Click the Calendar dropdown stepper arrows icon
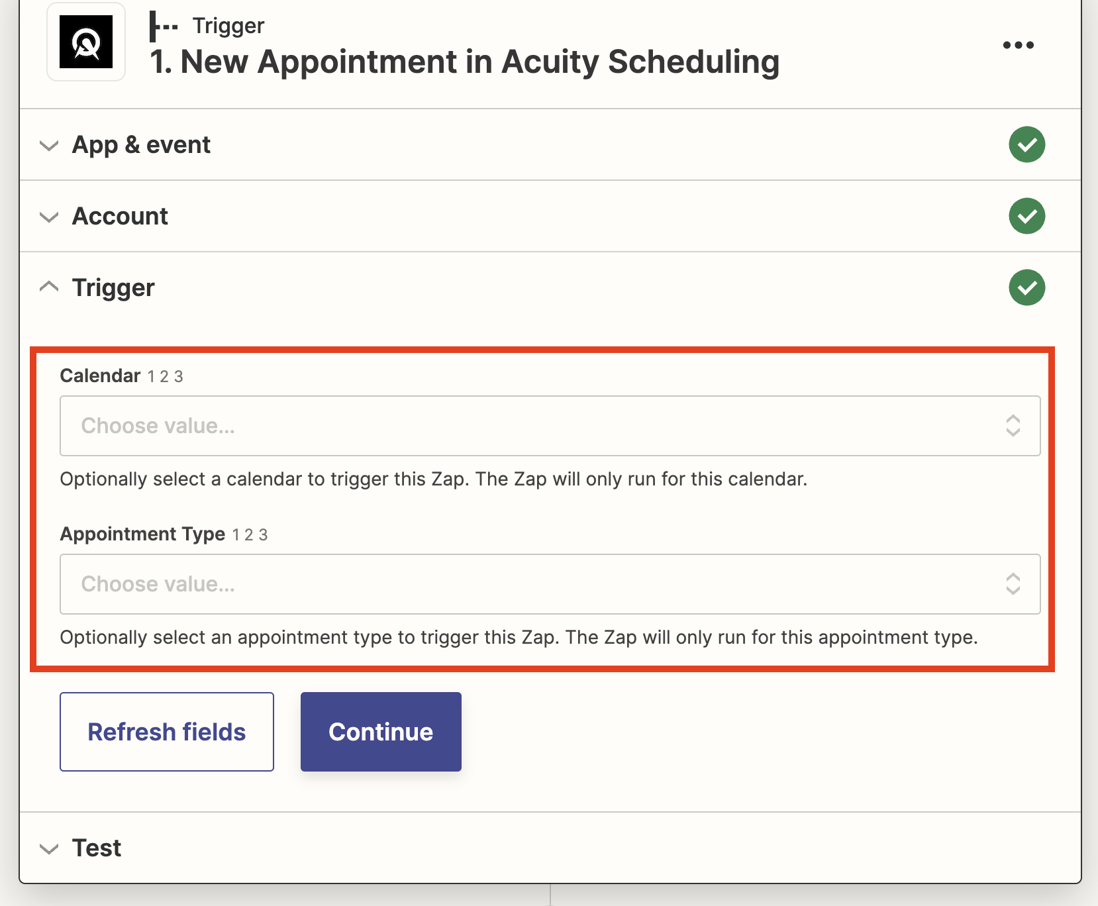 coord(1013,426)
